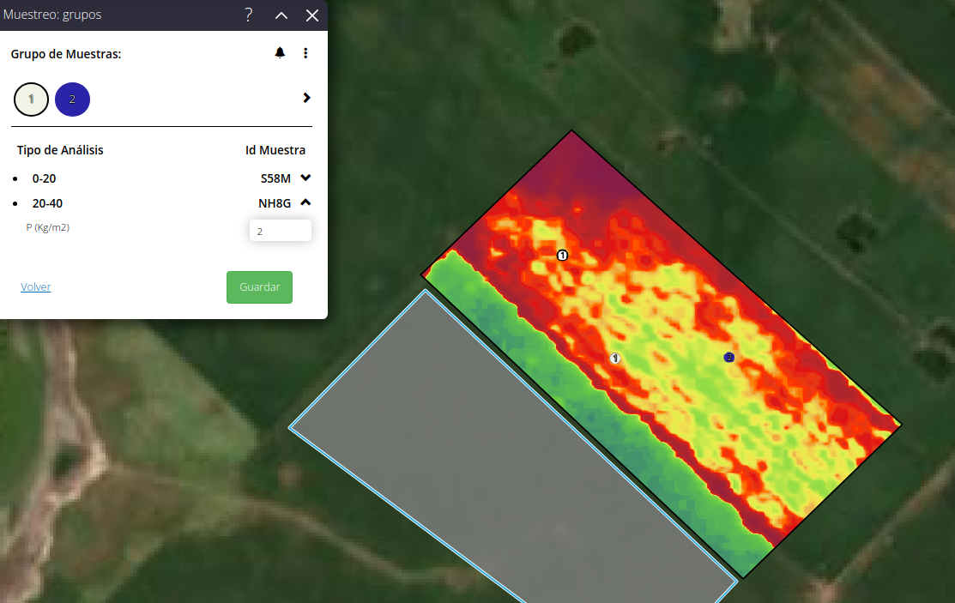Close the Muestreo: grupos panel
This screenshot has width=955, height=603.
[x=311, y=15]
